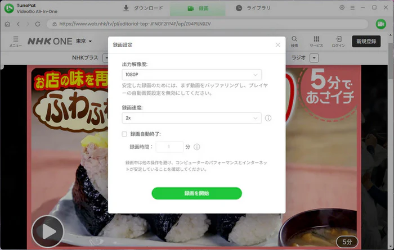Open the ライブラリ tab
This screenshot has height=250, width=394.
253,8
